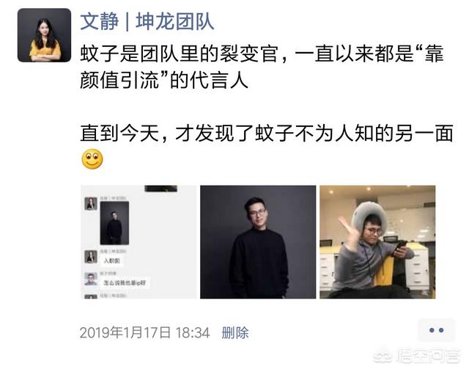Viewport: 469px width, 372px height.
Task: Tap the smiley face emoji
Action: 92,159
